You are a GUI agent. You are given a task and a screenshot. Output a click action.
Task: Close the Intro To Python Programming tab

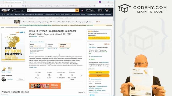(x=22, y=2)
